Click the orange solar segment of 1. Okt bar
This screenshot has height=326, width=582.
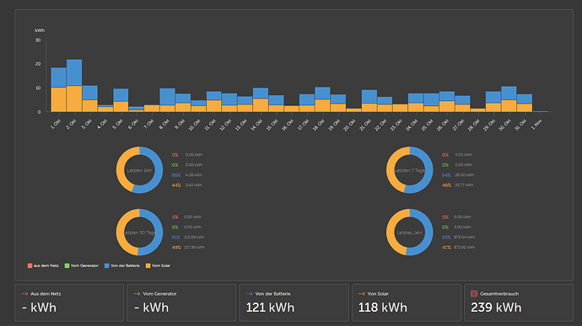point(59,99)
